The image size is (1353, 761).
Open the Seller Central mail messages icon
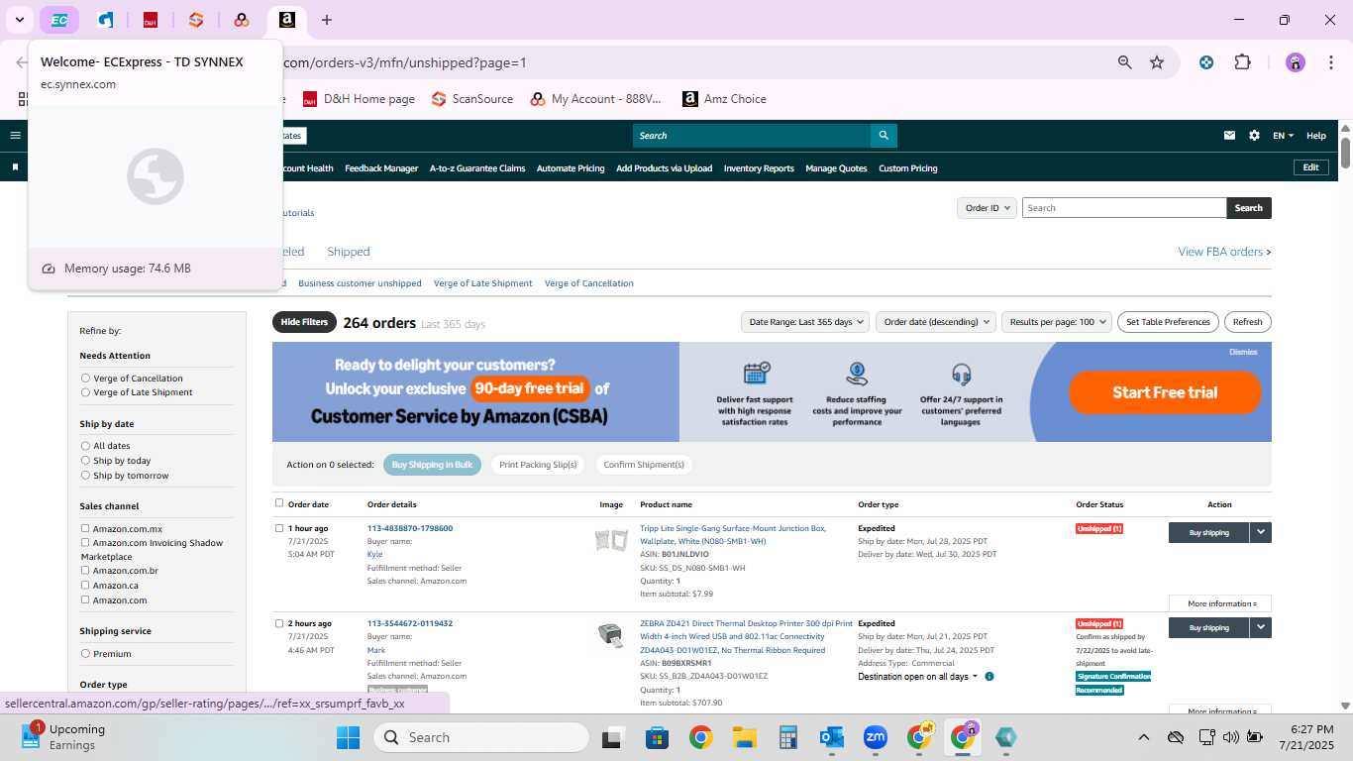[x=1229, y=136]
